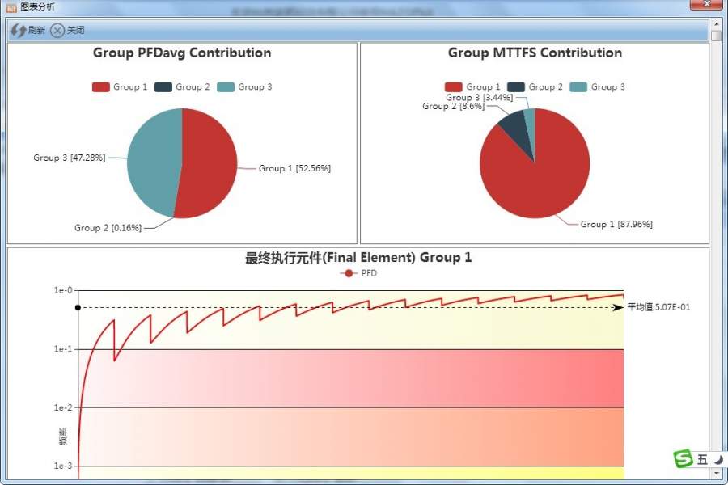Screen dimensions: 728x485
Task: Toggle Group 2 legend in PFDavg chart
Action: 182,86
